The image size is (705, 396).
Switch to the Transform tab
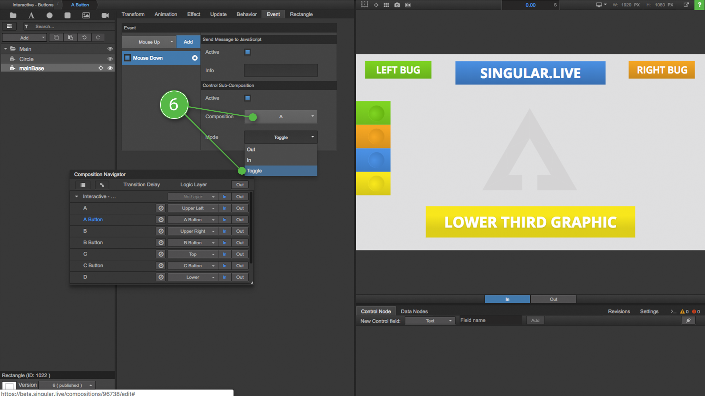[133, 14]
